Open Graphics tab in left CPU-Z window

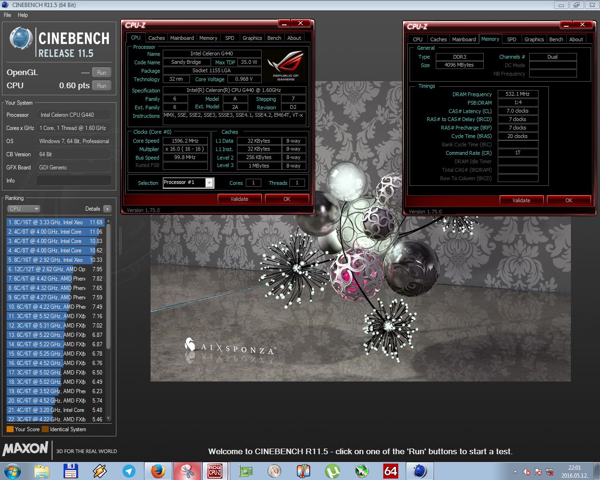252,38
